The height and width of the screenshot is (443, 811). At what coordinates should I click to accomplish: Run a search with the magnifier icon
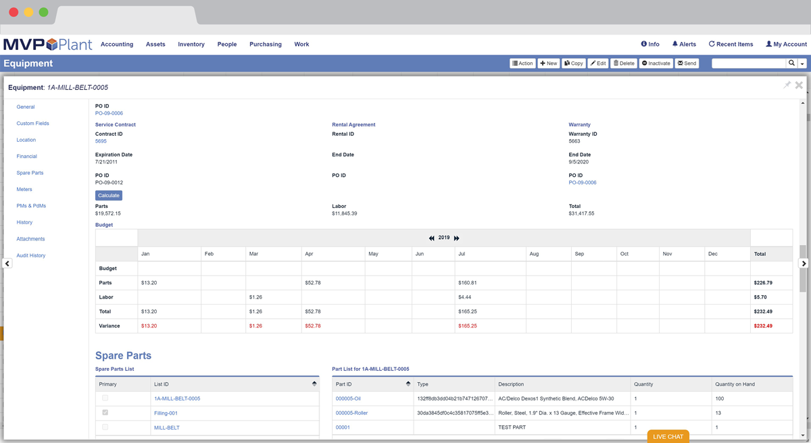point(791,63)
